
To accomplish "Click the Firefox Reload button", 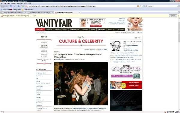I will coord(11,6).
